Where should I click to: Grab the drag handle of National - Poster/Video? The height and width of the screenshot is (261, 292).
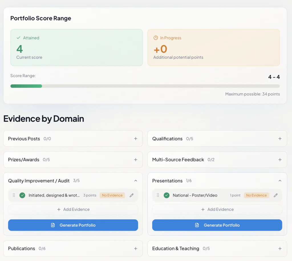158,195
